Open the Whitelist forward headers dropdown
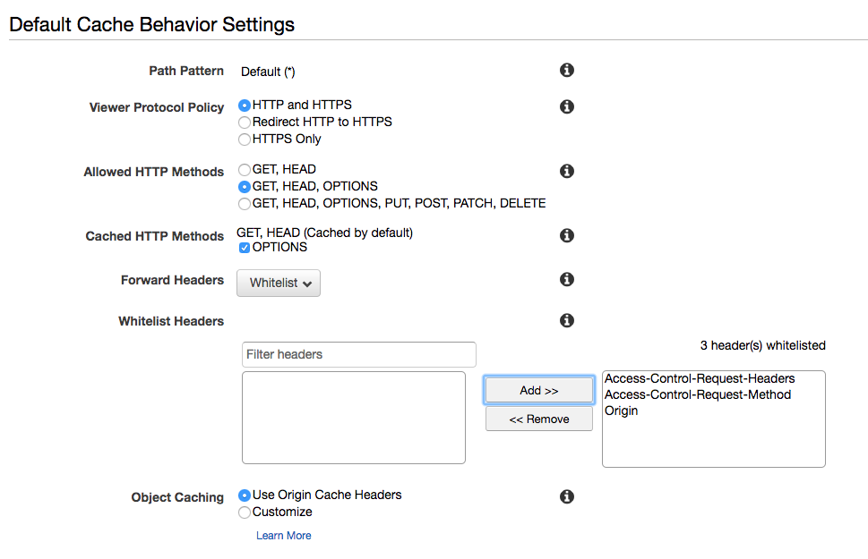 [279, 284]
